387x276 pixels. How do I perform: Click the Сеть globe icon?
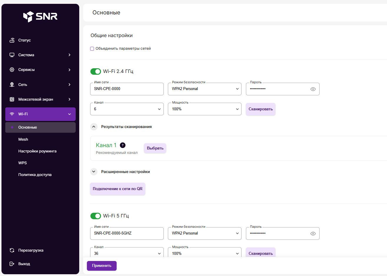[12, 85]
